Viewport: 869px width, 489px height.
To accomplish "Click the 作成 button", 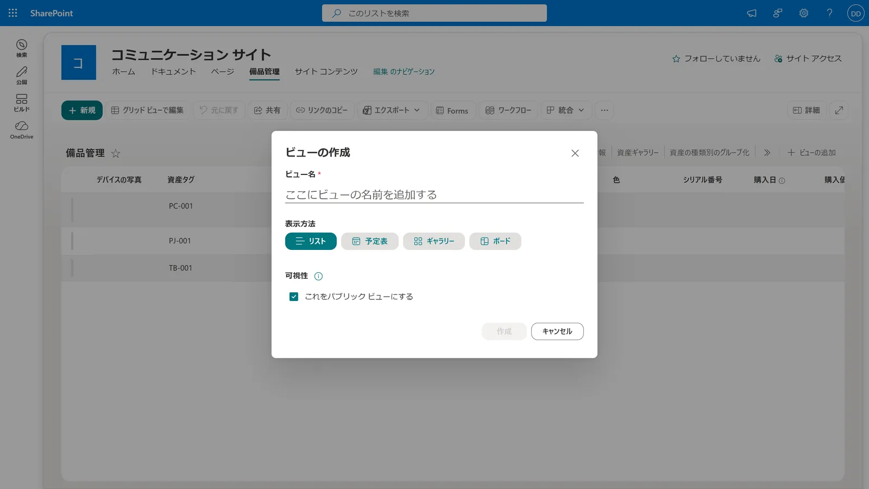I will (x=504, y=331).
